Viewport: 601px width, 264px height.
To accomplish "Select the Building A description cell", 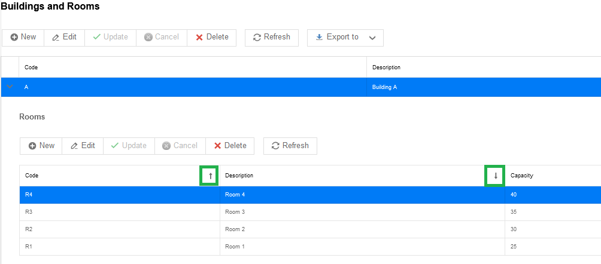I will (x=484, y=87).
